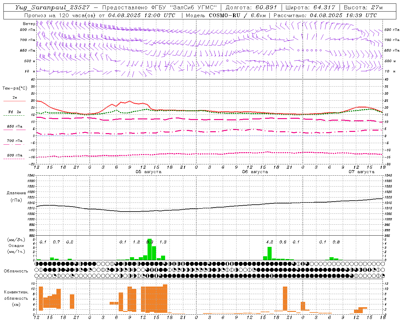Click the (гПа) unit label under Давление
The width and height of the screenshot is (401, 320).
pos(16,200)
